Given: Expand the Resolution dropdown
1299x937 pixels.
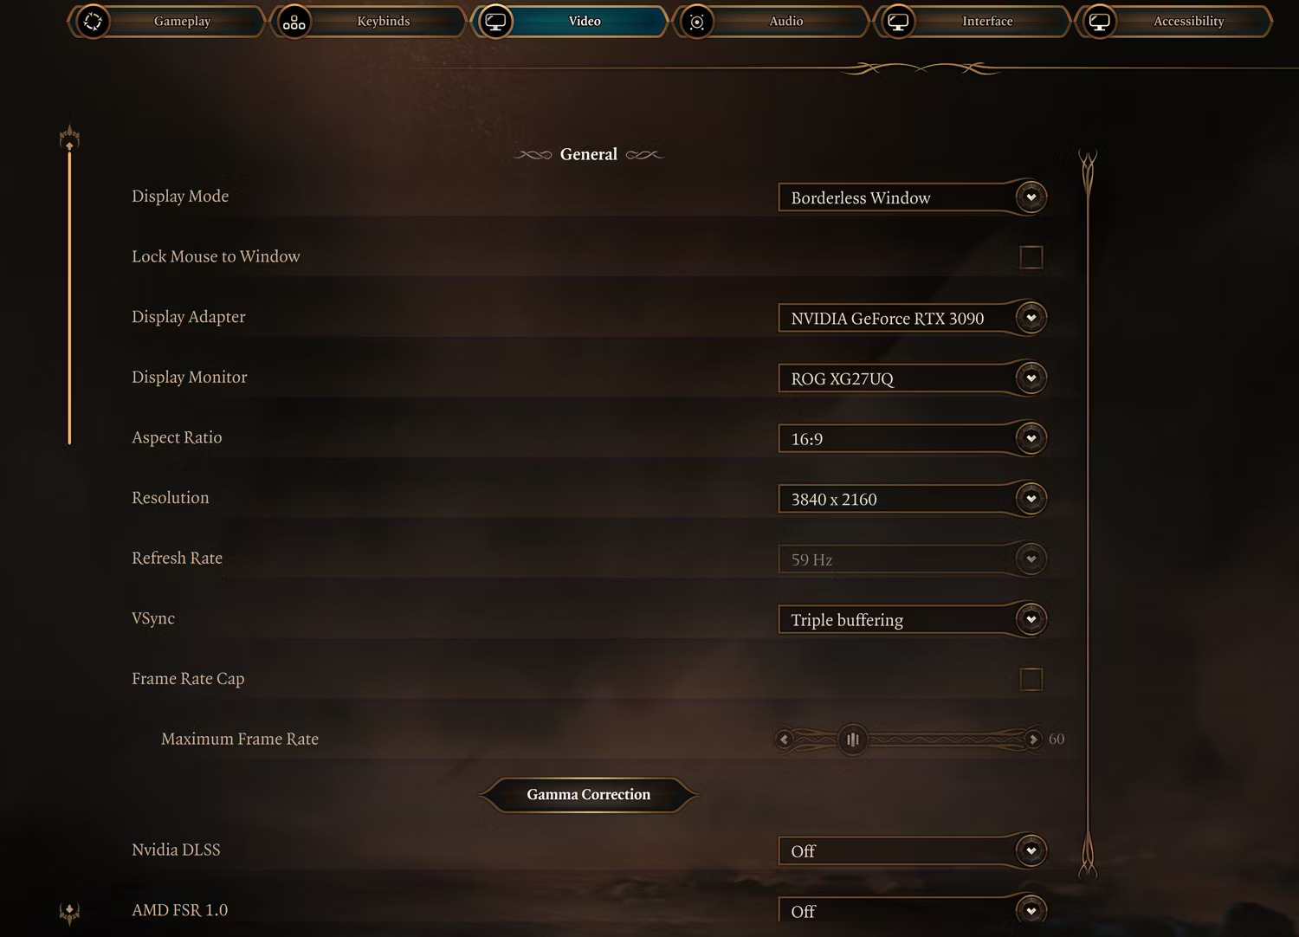Looking at the screenshot, I should [x=913, y=499].
